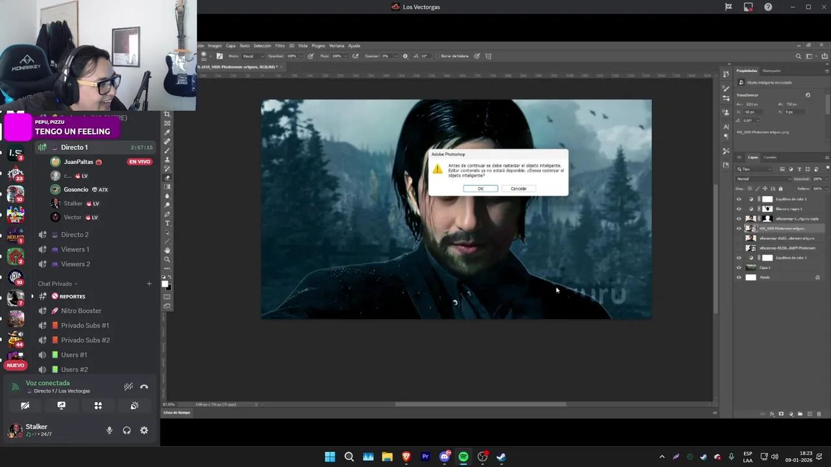Screen dimensions: 831x467
Task: Open Steam from the taskbar
Action: (x=501, y=457)
